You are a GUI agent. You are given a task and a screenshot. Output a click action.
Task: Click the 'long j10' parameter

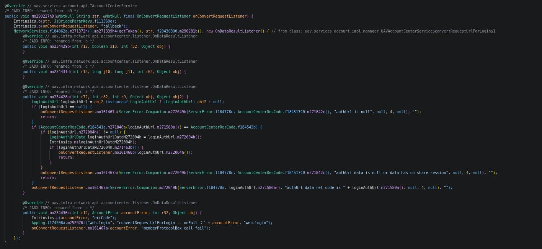101,72
